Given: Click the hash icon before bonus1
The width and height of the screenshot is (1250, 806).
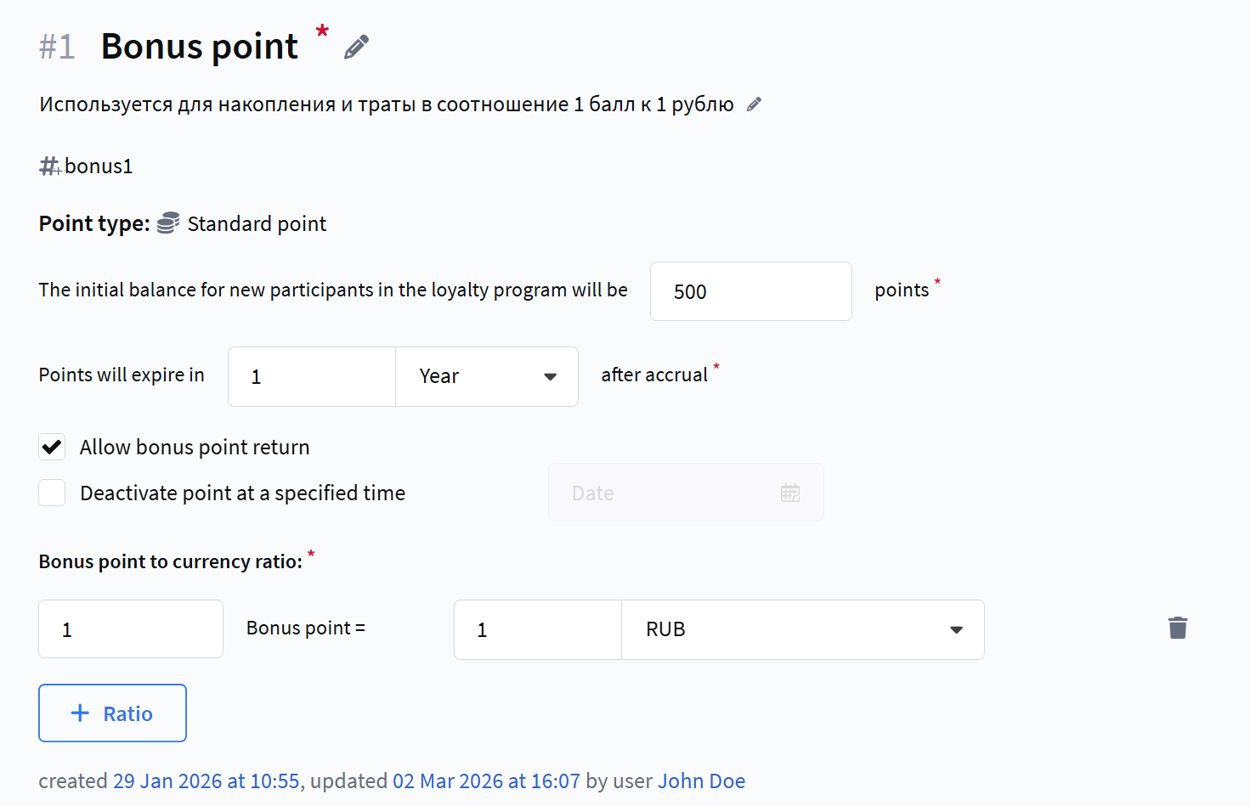Looking at the screenshot, I should 49,166.
